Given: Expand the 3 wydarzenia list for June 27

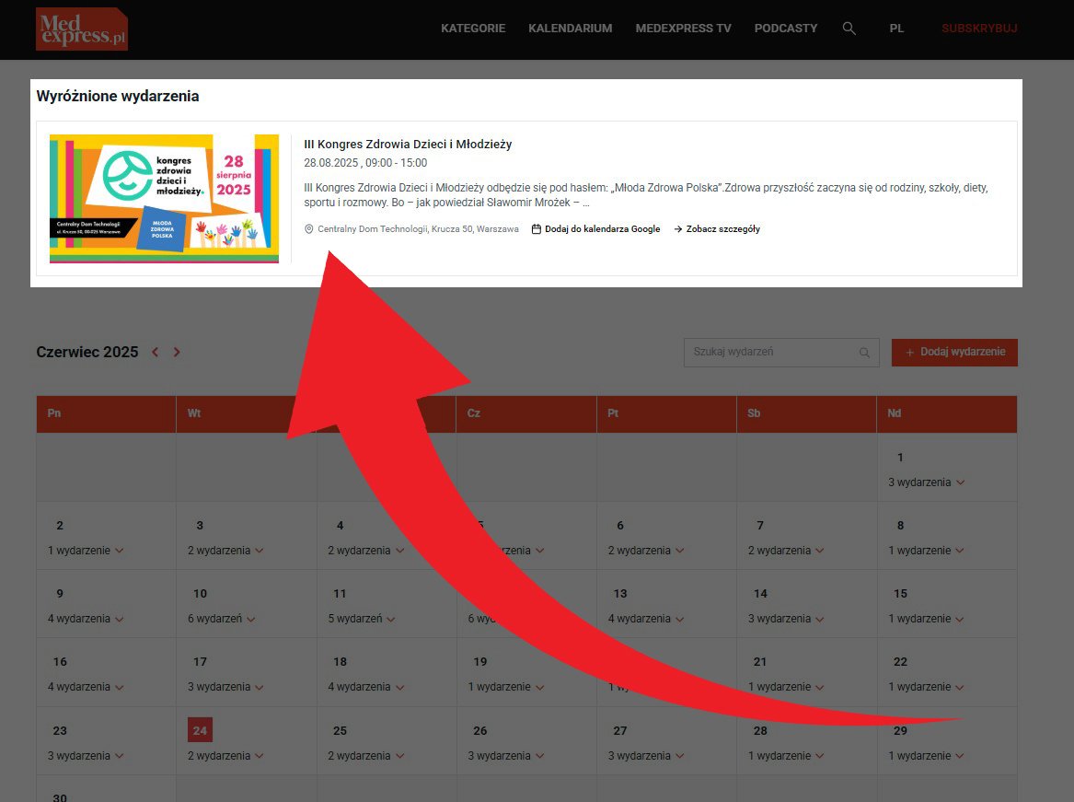Looking at the screenshot, I should point(646,755).
